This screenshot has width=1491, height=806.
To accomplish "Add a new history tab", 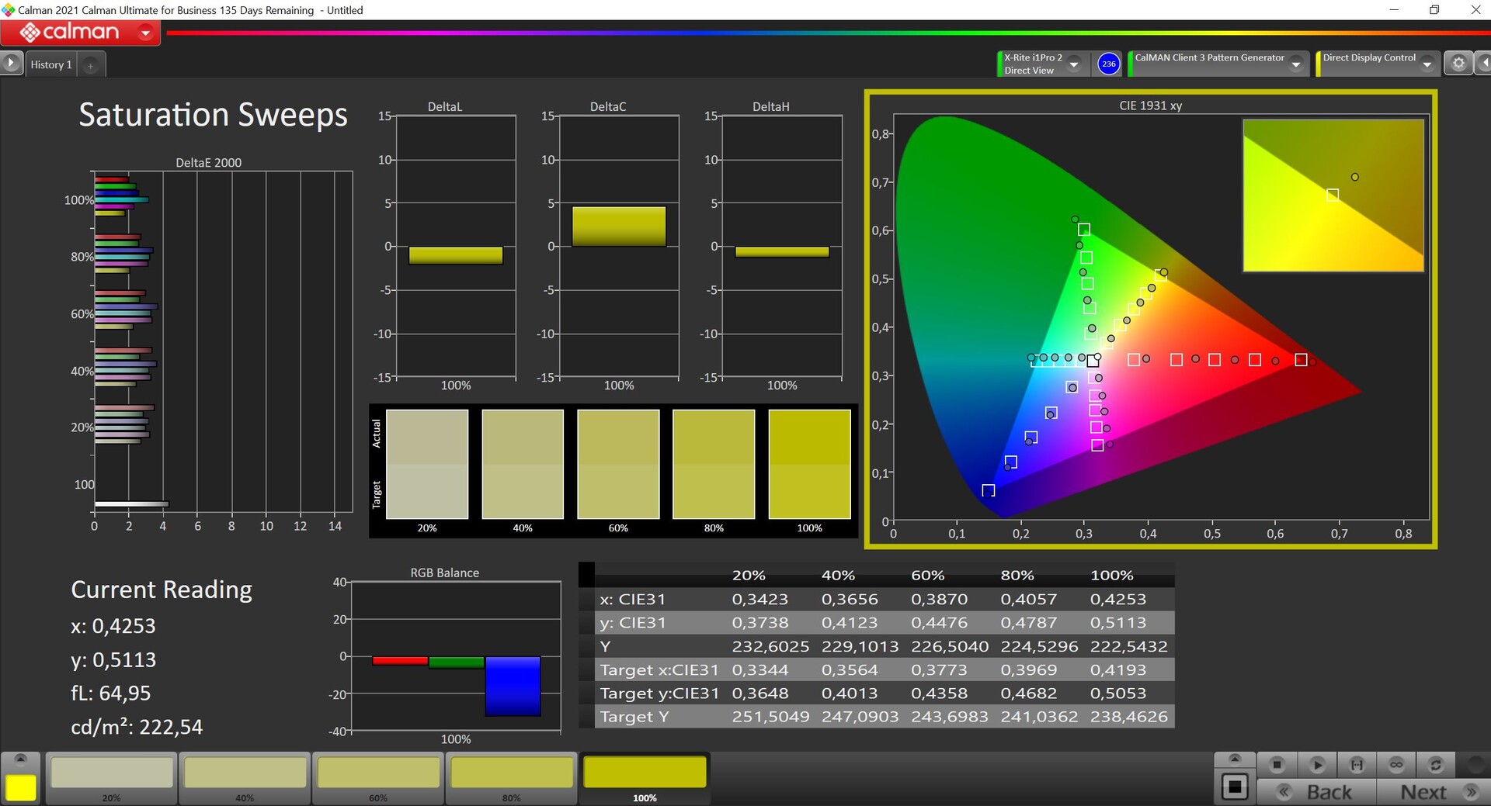I will click(91, 65).
